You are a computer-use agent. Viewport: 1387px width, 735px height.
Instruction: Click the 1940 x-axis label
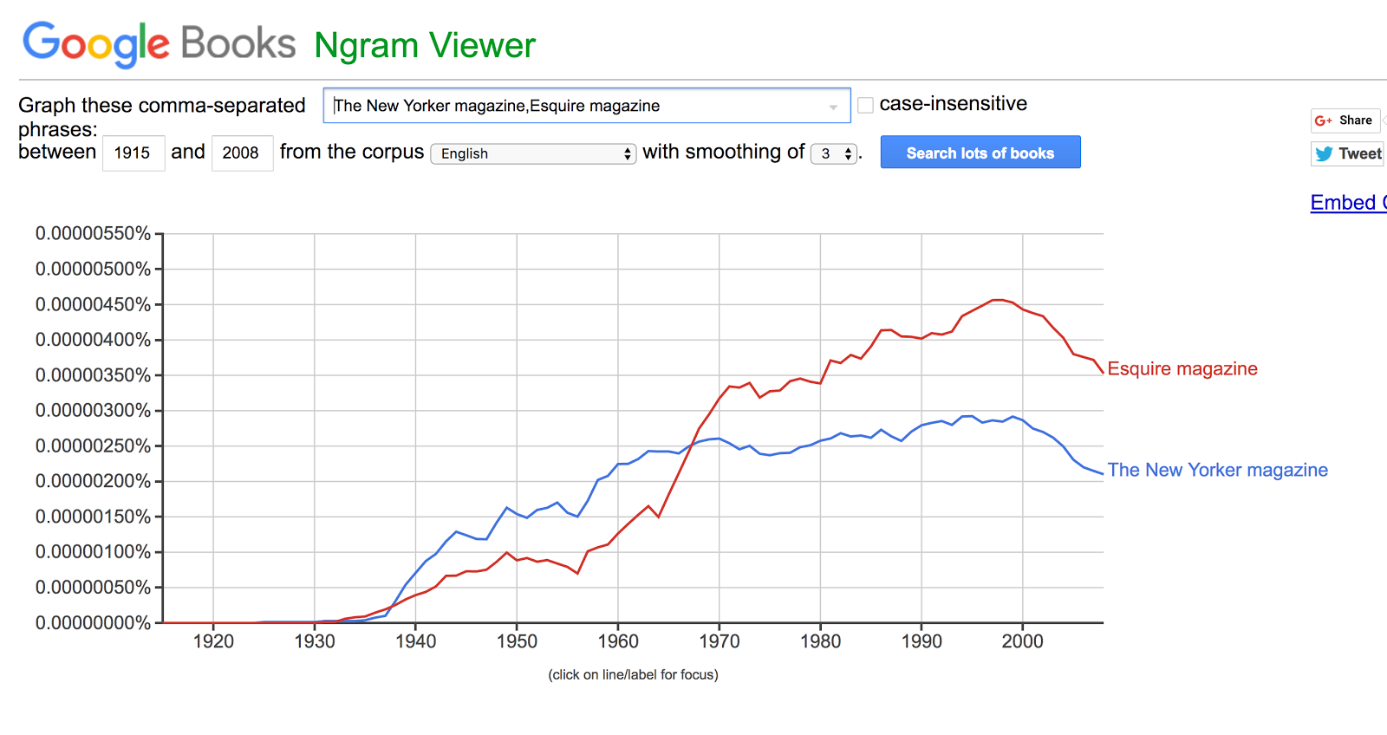point(415,641)
